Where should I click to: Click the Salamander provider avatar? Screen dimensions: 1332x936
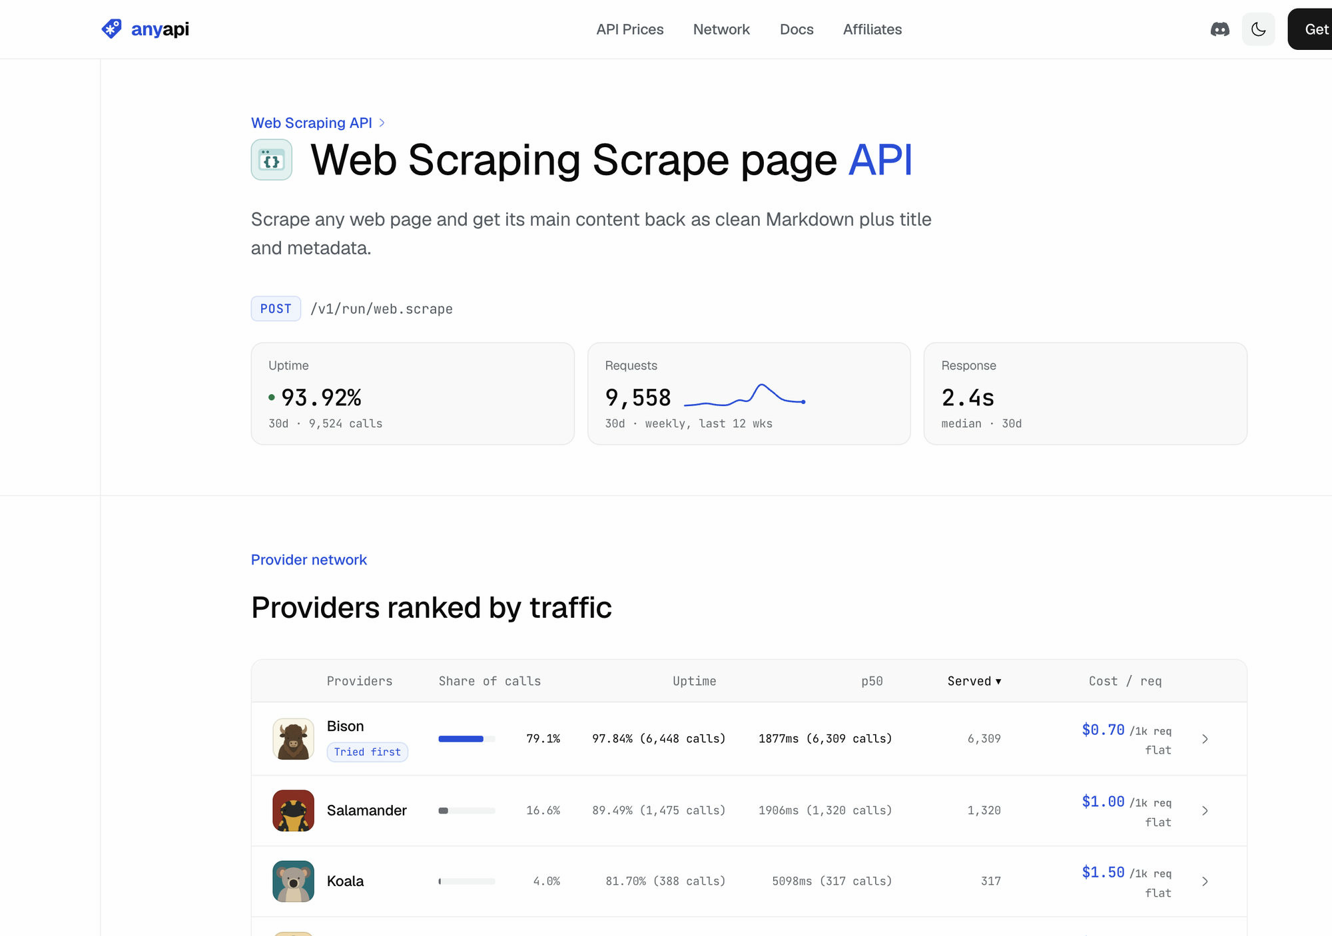point(293,811)
